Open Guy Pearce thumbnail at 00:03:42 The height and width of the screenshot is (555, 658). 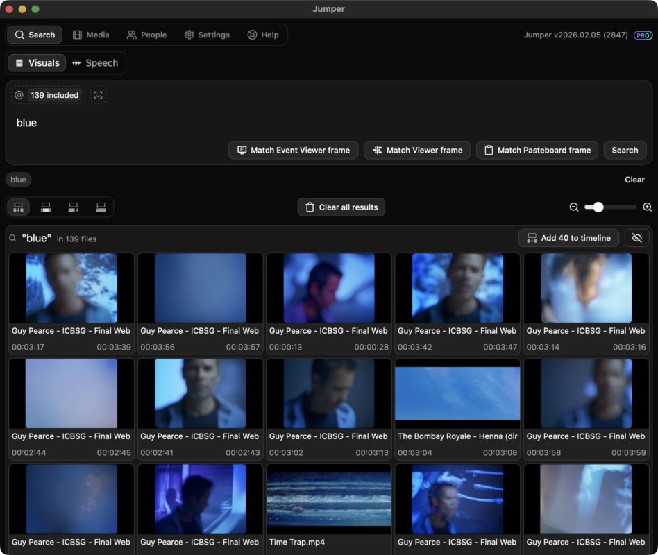tap(457, 288)
